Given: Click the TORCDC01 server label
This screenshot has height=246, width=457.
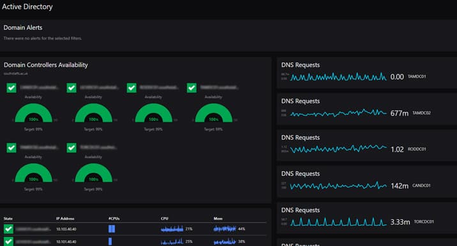Looking at the screenshot, I should pos(424,222).
